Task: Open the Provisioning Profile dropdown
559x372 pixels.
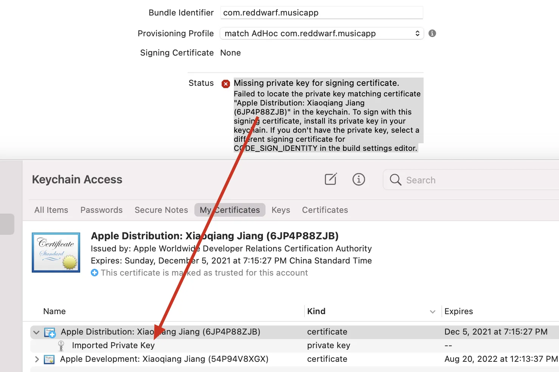Action: 322,33
